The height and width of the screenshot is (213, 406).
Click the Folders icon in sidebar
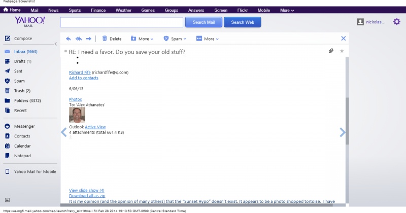tap(7, 100)
